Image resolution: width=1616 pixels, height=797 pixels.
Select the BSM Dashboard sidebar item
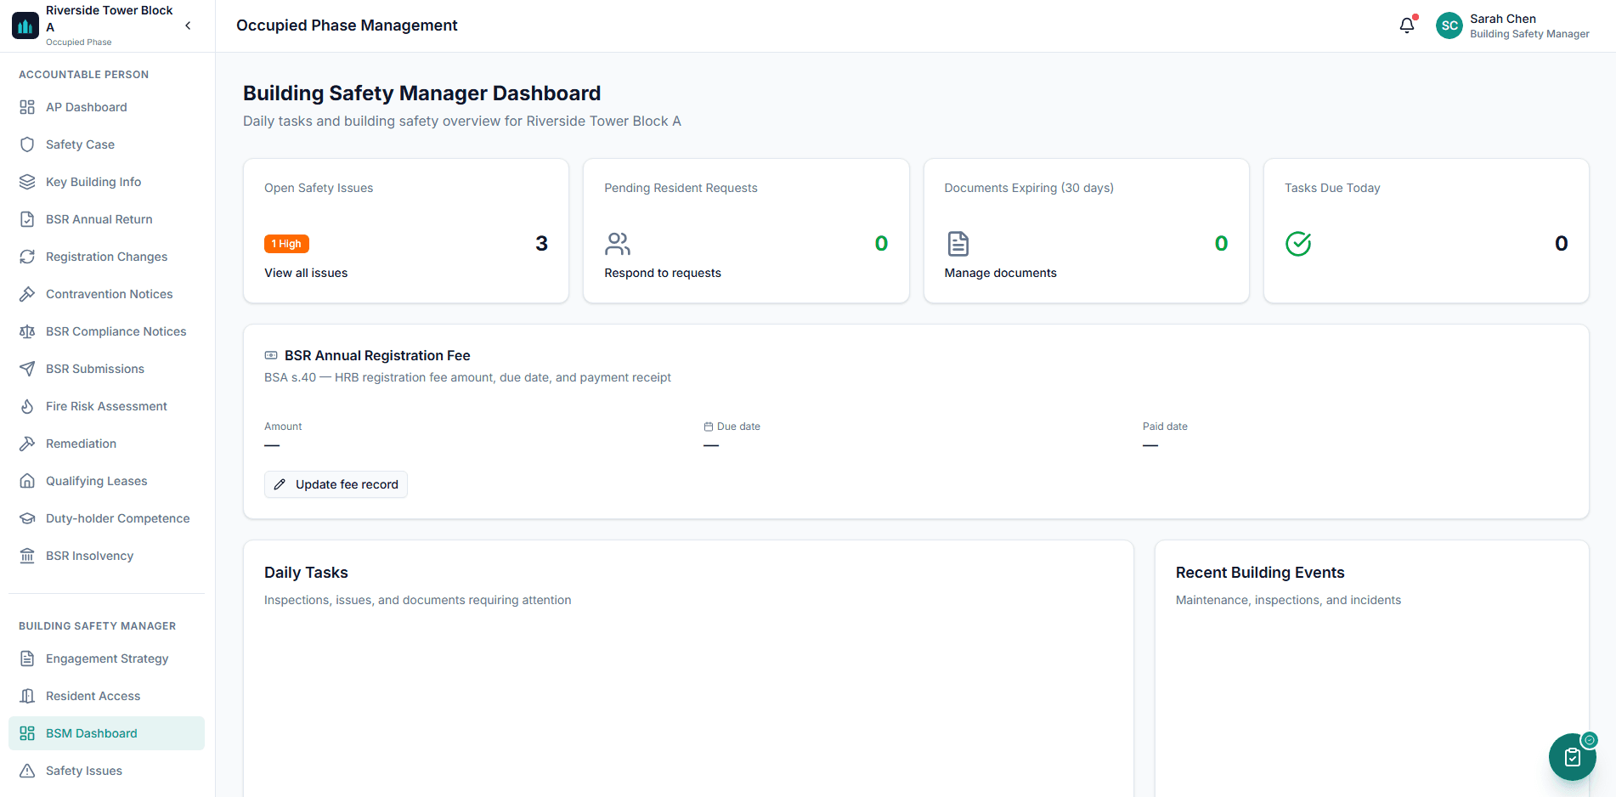pyautogui.click(x=106, y=733)
